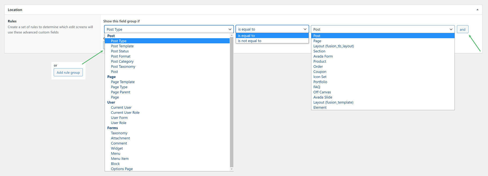Choose 'Product' value
The image size is (488, 176).
383,61
